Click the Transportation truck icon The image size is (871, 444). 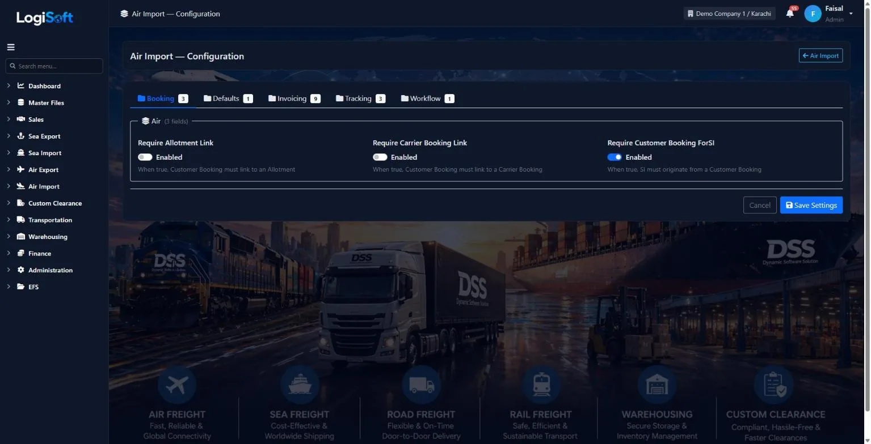click(21, 220)
